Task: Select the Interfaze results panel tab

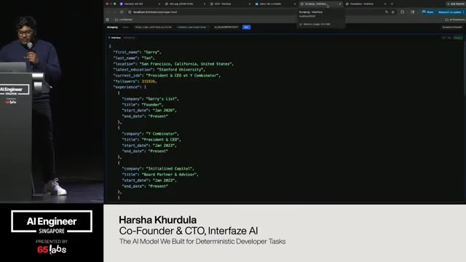Action: click(115, 38)
